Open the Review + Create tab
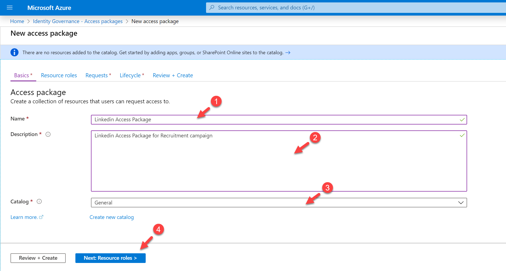The width and height of the screenshot is (506, 271). pos(173,75)
